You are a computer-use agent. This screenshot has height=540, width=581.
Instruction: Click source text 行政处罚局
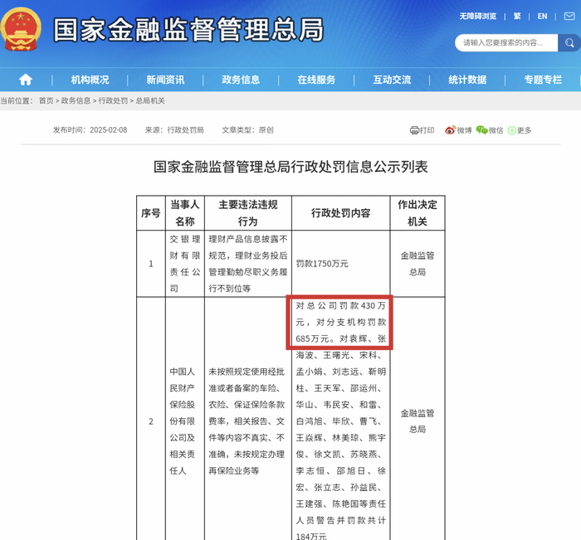tap(185, 130)
